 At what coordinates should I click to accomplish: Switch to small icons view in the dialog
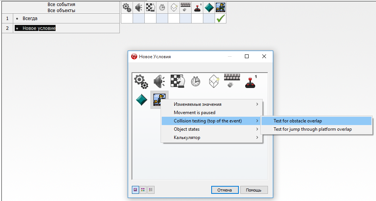click(x=143, y=190)
